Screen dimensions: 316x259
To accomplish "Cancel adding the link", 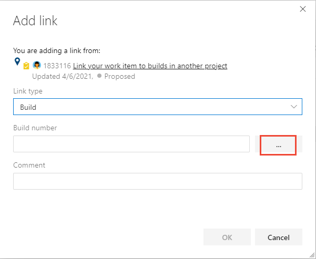I will tap(278, 237).
